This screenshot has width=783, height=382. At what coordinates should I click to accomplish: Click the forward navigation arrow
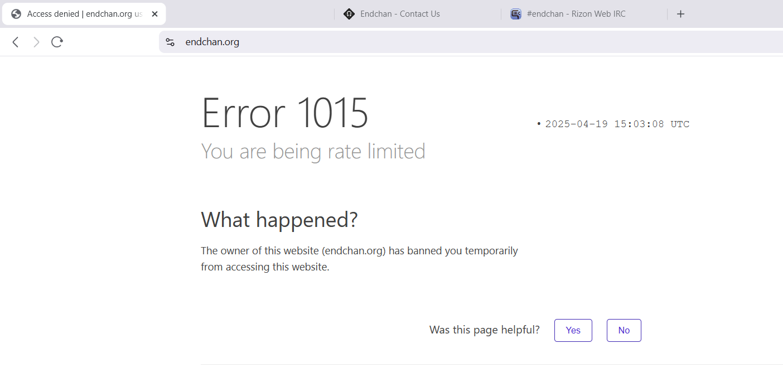(36, 42)
